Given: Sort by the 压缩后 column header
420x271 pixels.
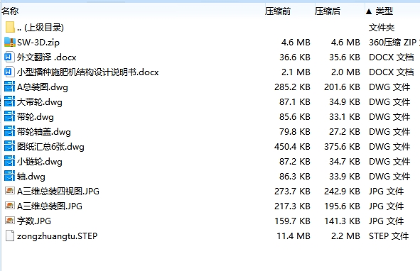Looking at the screenshot, I should click(328, 11).
